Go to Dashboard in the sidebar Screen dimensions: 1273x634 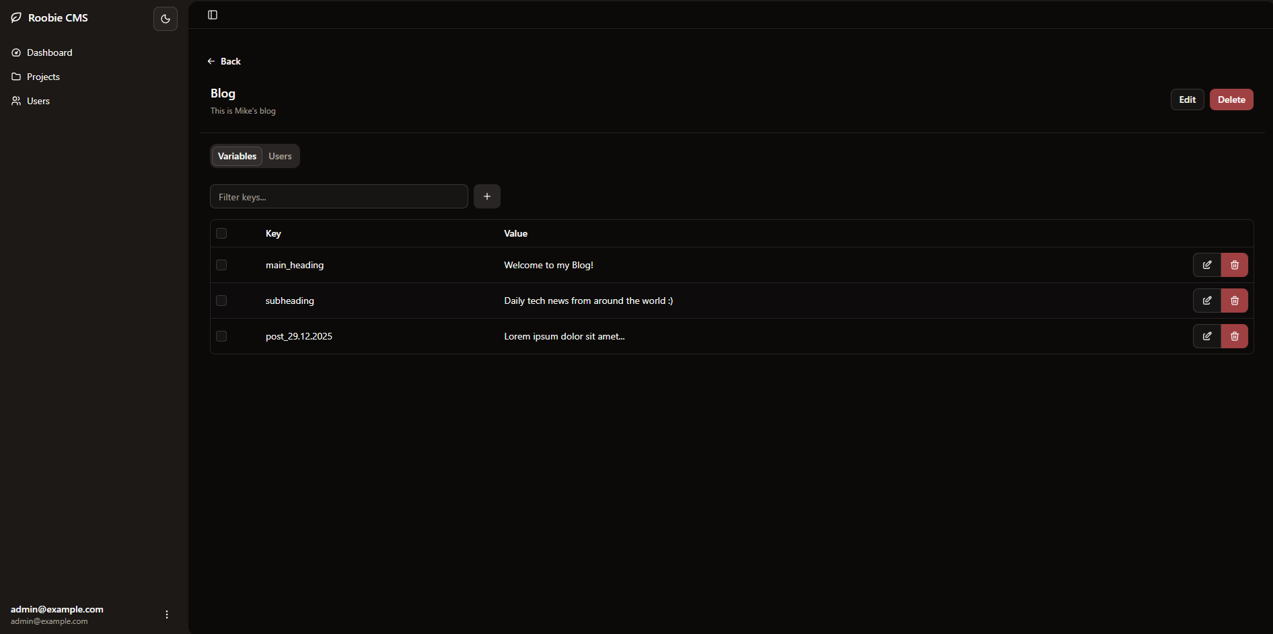click(49, 52)
